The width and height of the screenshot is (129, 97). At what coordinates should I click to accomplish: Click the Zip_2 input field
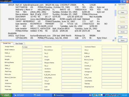pyautogui.click(x=72, y=66)
